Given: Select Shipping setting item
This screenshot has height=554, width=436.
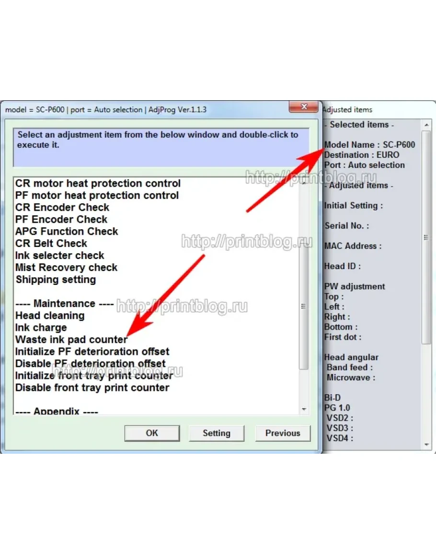Looking at the screenshot, I should click(x=56, y=280).
